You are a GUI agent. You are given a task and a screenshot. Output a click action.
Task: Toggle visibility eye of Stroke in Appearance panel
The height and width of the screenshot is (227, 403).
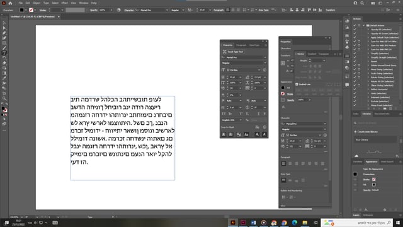coord(355,179)
